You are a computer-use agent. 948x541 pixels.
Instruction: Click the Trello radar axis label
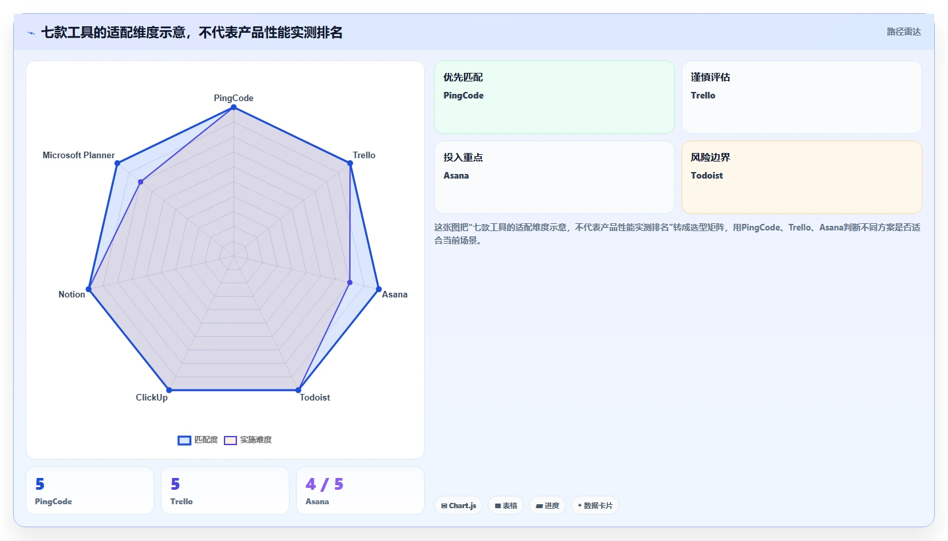(364, 156)
